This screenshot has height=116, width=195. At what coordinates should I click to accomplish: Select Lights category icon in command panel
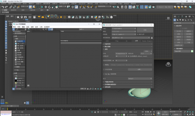(x=180, y=20)
